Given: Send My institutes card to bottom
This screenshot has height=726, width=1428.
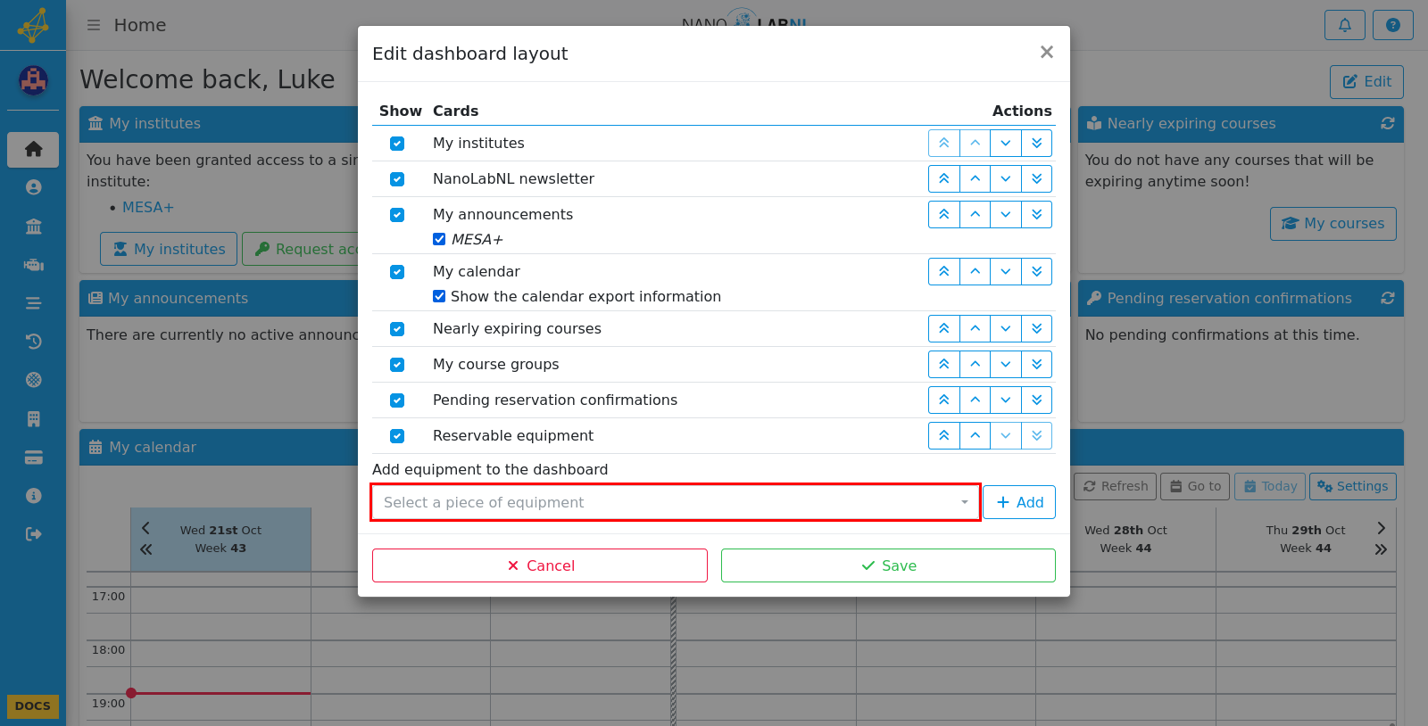Looking at the screenshot, I should click(1037, 143).
